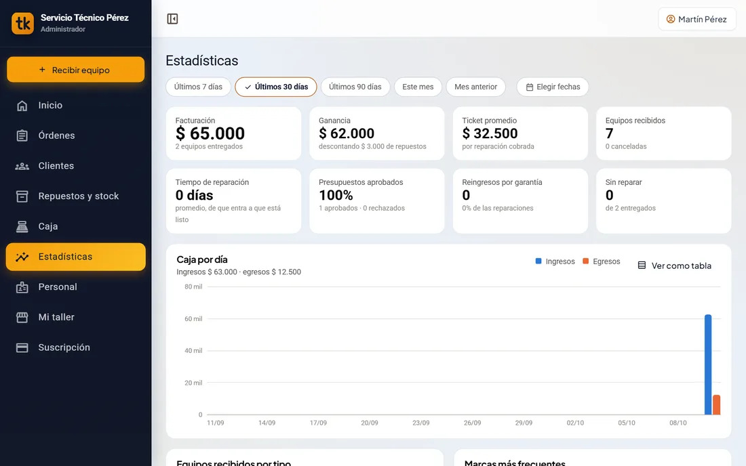746x466 pixels.
Task: Go to Inicio in the sidebar
Action: 76,106
